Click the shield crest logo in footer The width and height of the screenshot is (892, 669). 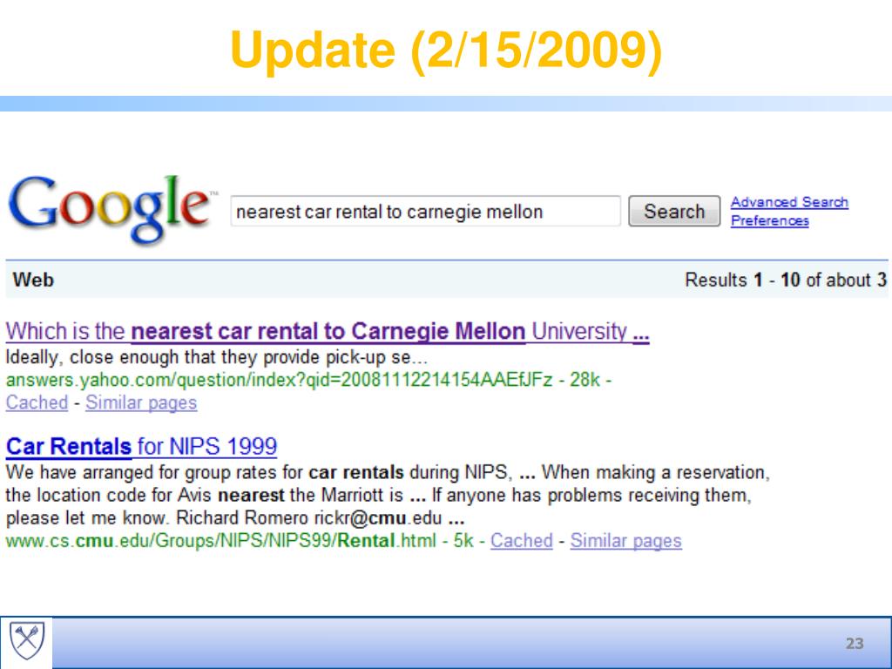coord(27,642)
